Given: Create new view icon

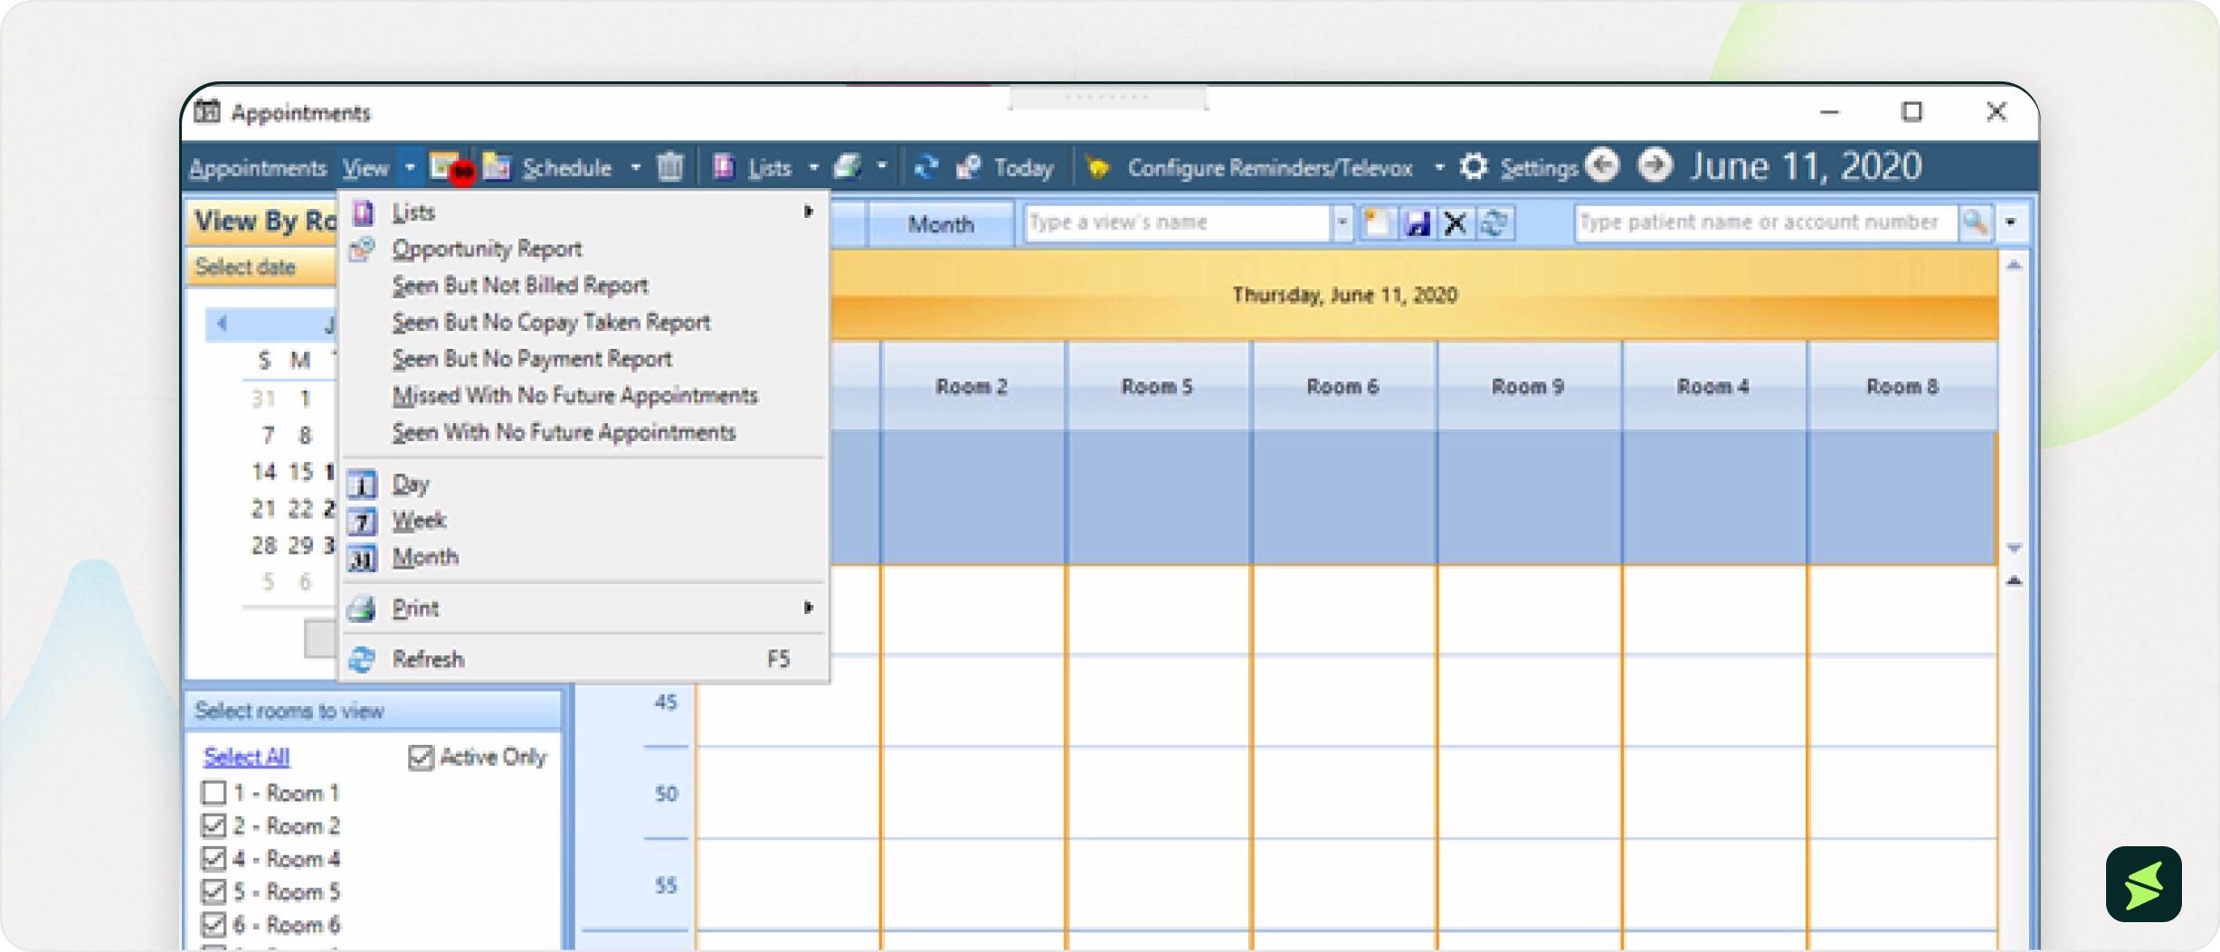Looking at the screenshot, I should click(1378, 222).
